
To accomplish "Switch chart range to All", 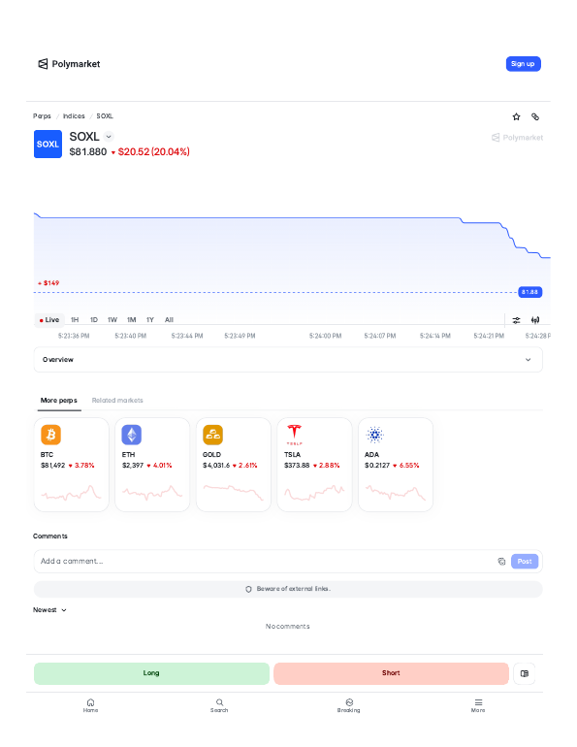I will (x=169, y=320).
